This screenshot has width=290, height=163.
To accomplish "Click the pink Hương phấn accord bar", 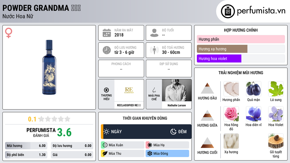I will coord(241,39).
